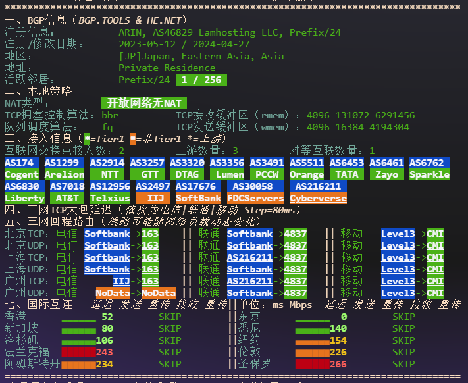Select the AS1299 Arelion badge
Screen dimensions: 468x383
[65, 168]
